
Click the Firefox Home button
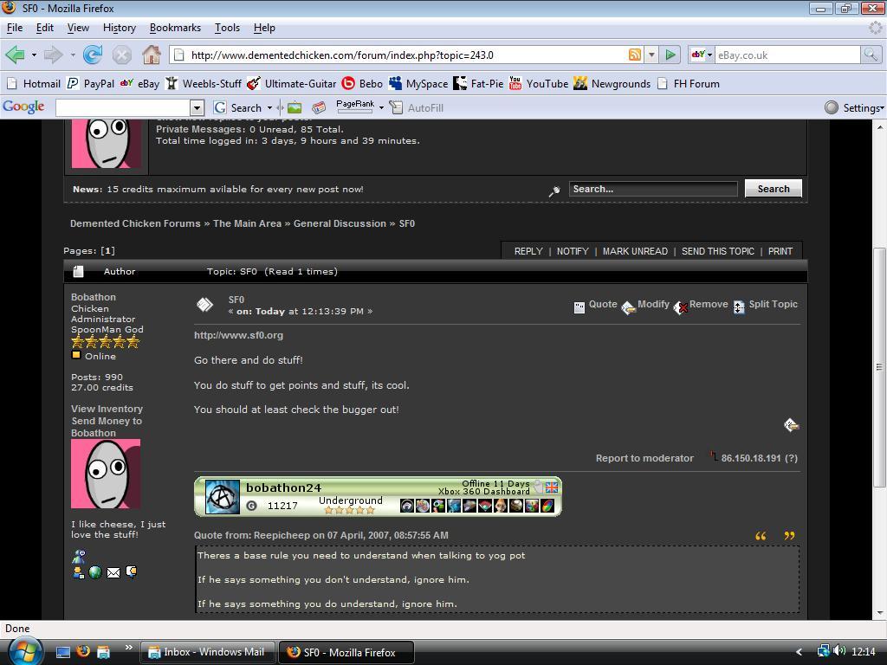152,55
